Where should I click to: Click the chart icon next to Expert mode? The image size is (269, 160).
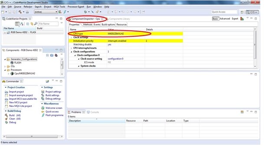[x=242, y=19]
